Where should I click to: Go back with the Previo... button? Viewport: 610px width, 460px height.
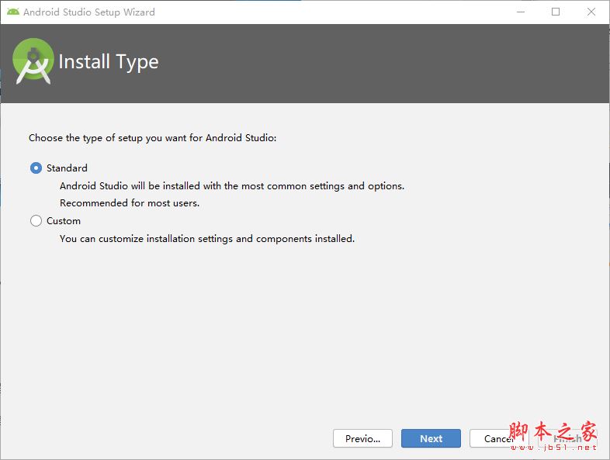coord(362,438)
